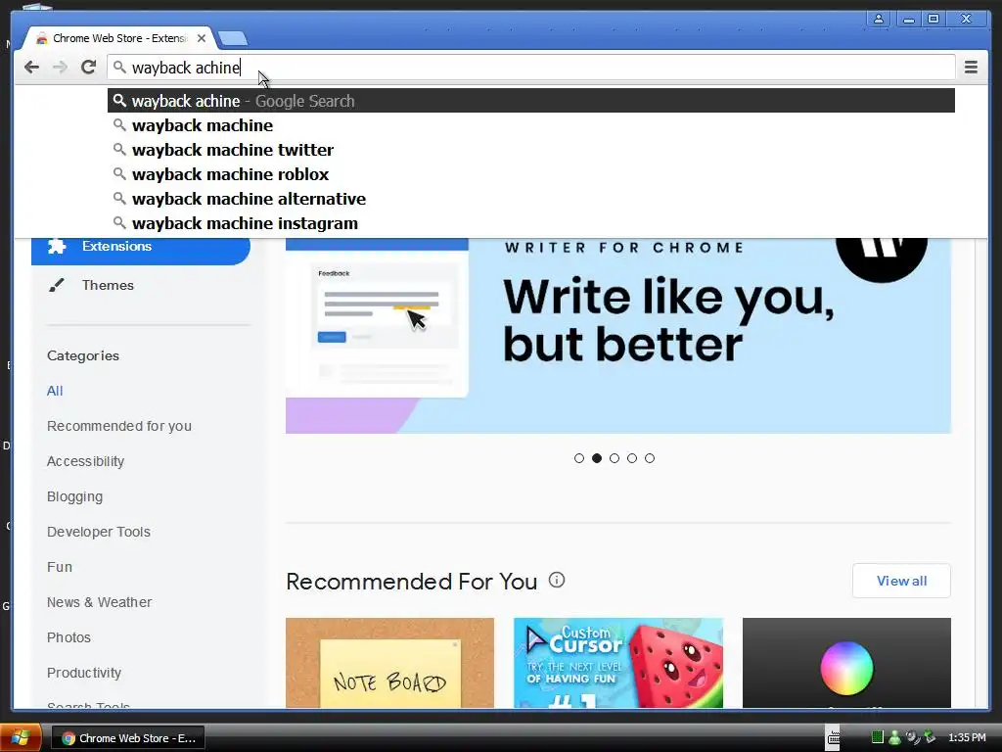Go to fifth carousel slide dot
The image size is (1002, 752).
click(650, 458)
